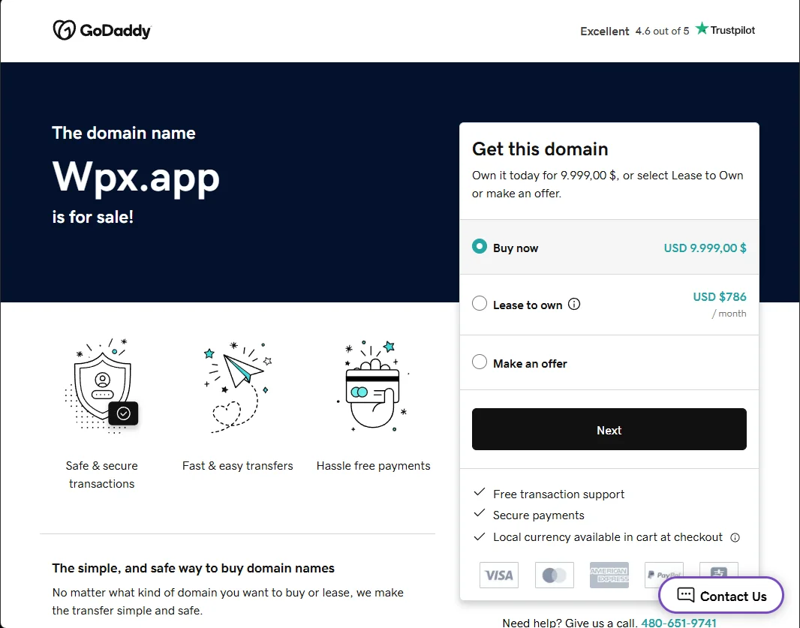Click the local currency info icon
The image size is (800, 628).
point(735,537)
